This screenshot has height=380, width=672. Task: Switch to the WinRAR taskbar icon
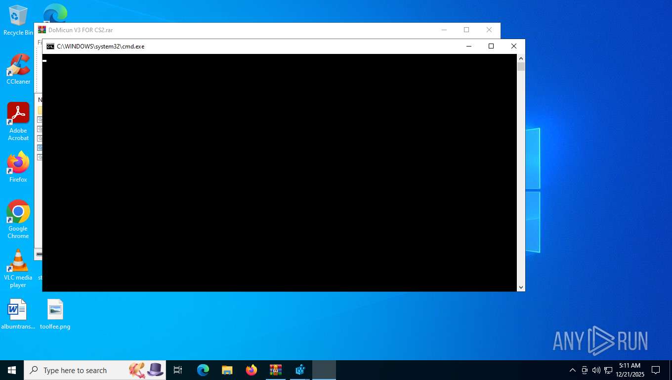pos(276,370)
